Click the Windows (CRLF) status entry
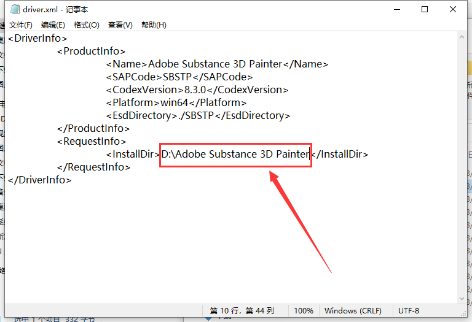 point(353,311)
